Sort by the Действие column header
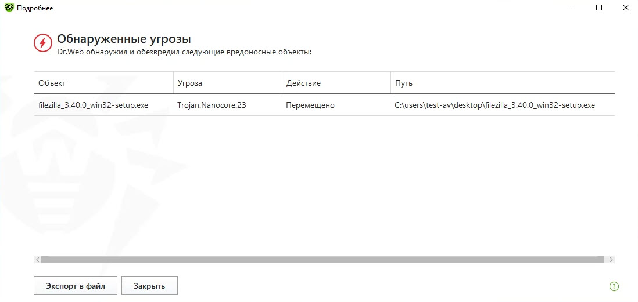Screen dimensions: 638x302 pyautogui.click(x=336, y=83)
